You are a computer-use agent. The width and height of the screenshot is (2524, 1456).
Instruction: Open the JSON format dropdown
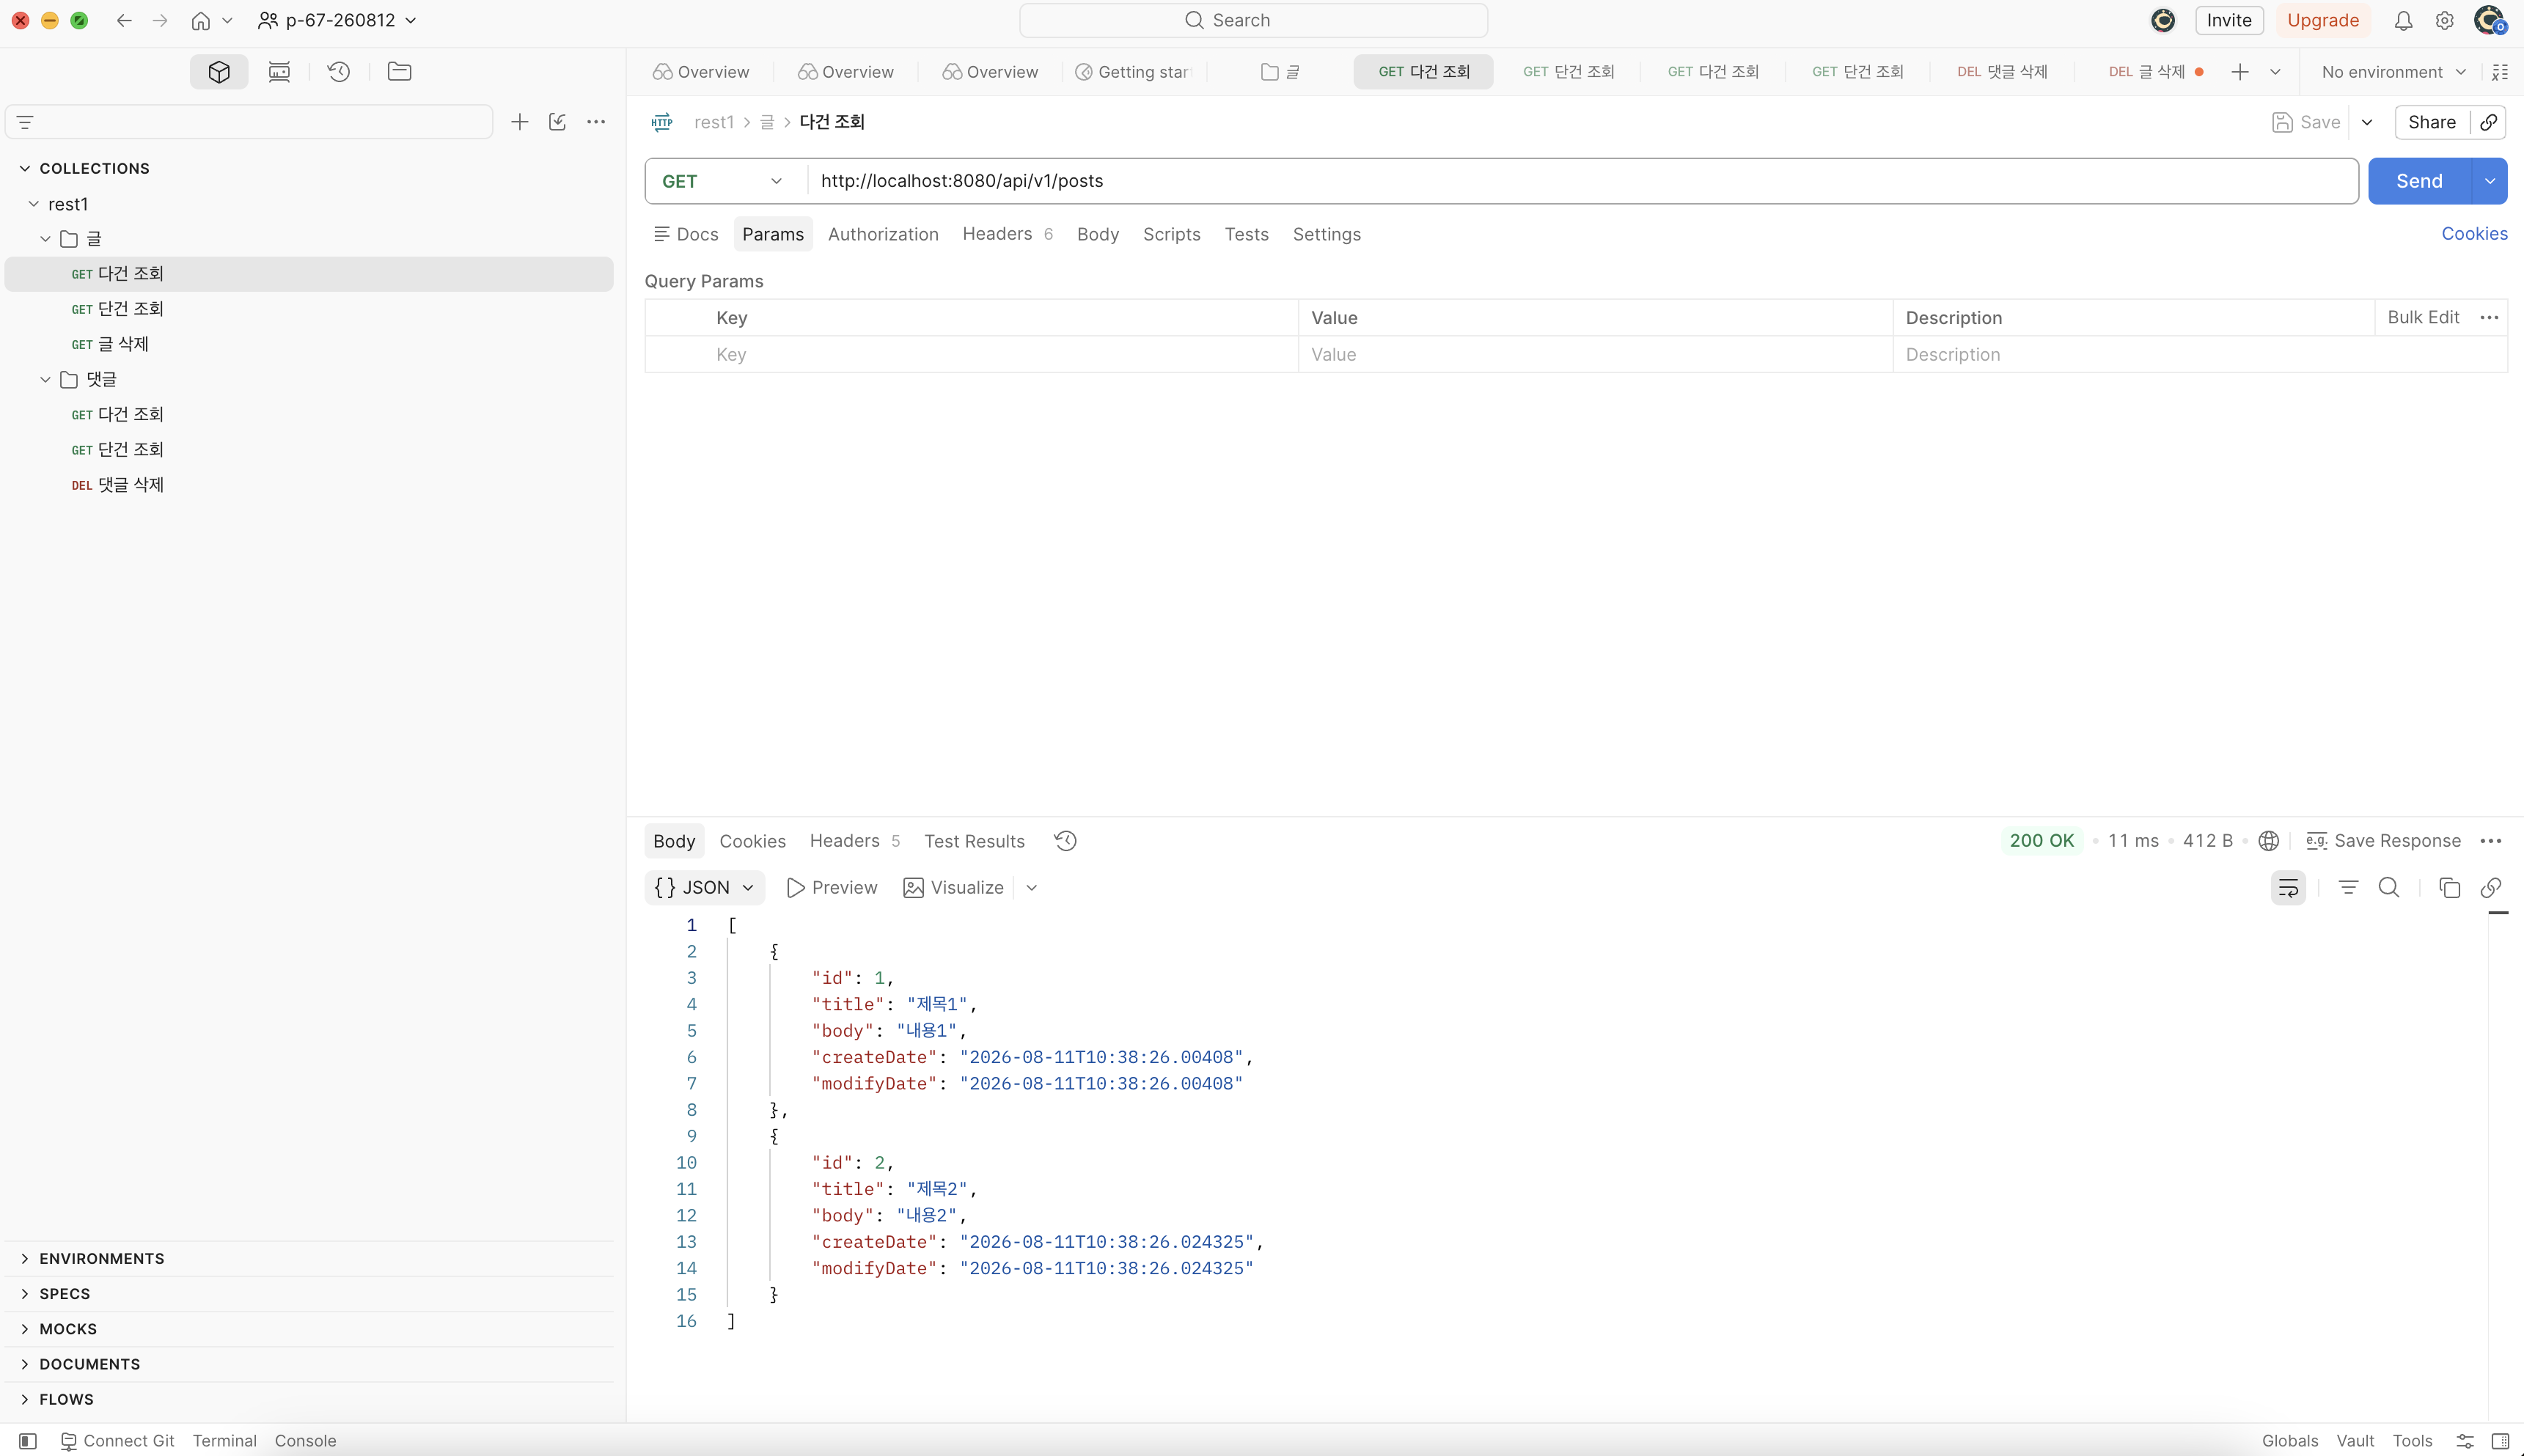coord(705,888)
